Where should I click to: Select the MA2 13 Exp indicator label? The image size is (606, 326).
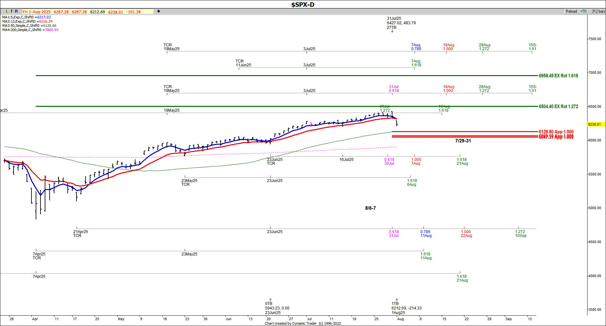[x=27, y=21]
